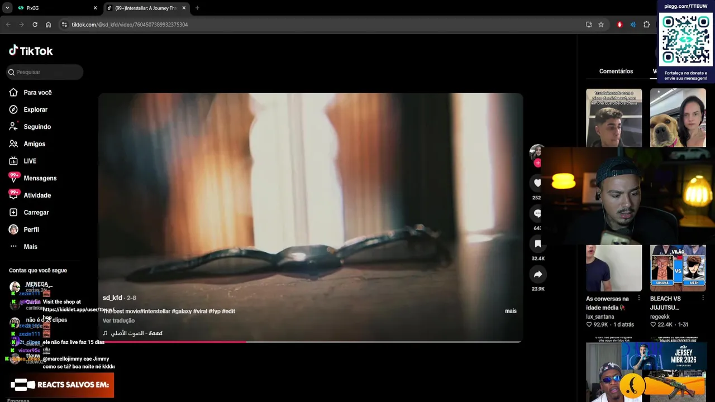Open the Amigos section
715x402 pixels.
click(x=34, y=144)
